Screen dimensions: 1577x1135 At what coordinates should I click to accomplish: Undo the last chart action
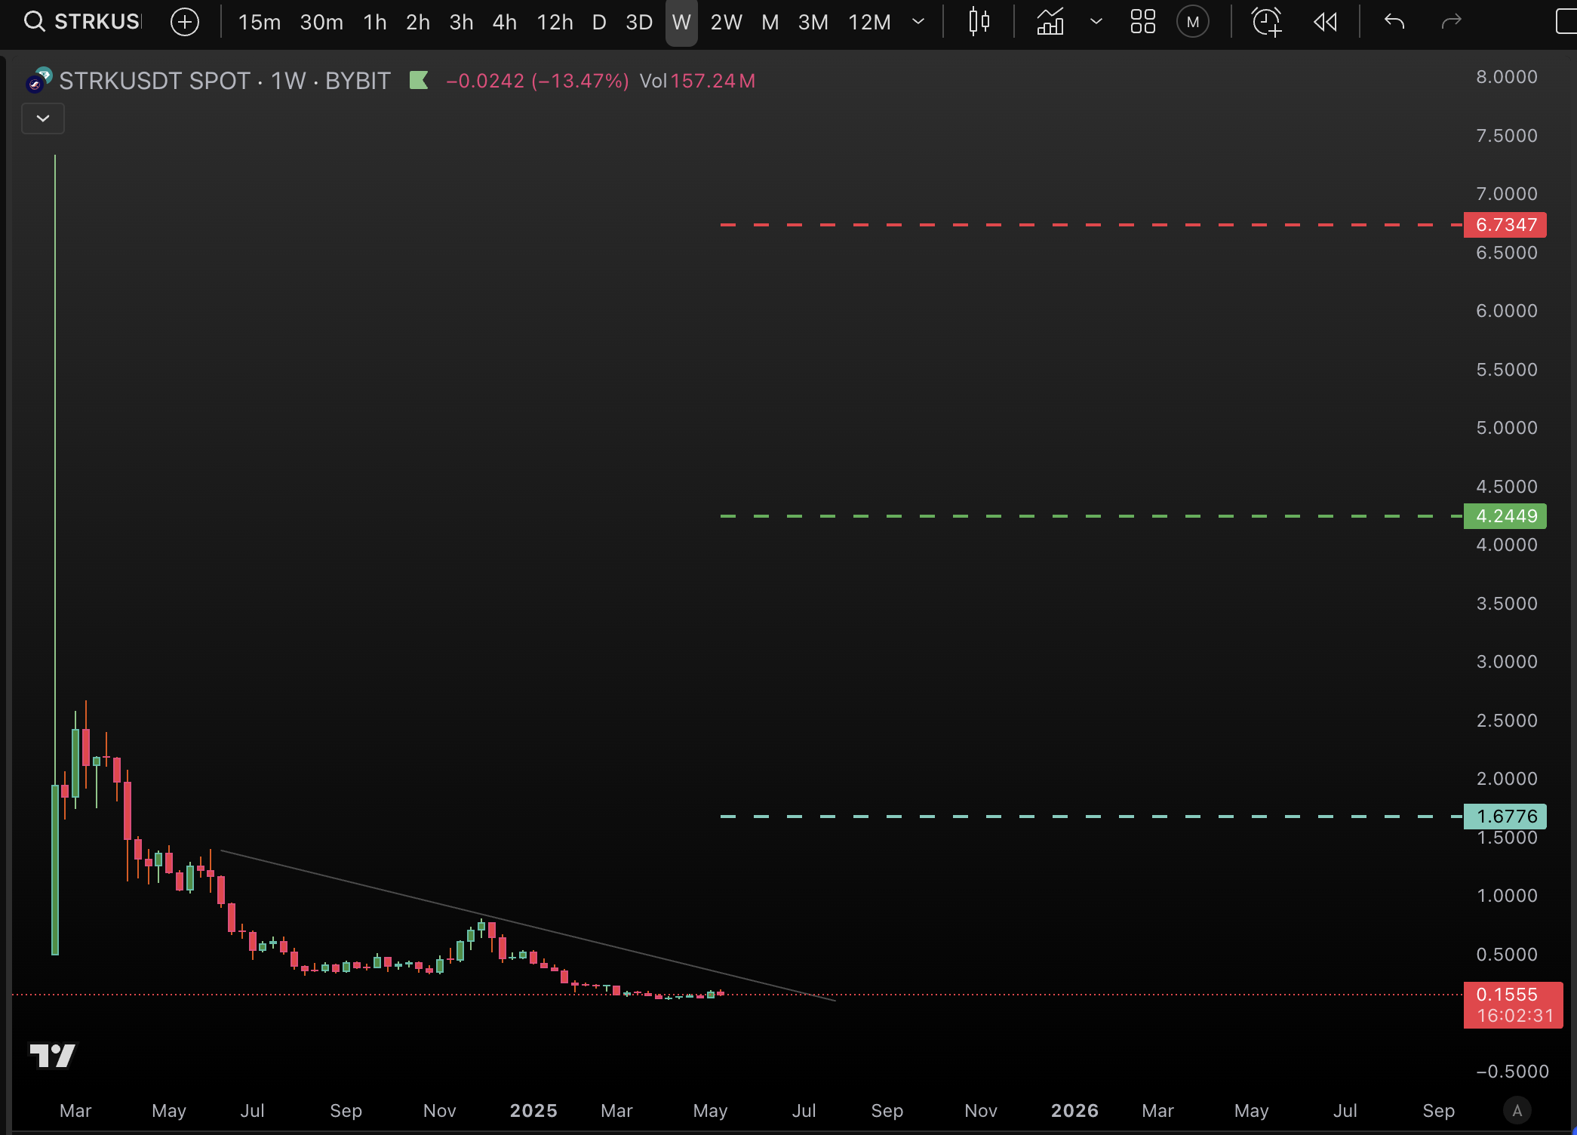click(1394, 22)
